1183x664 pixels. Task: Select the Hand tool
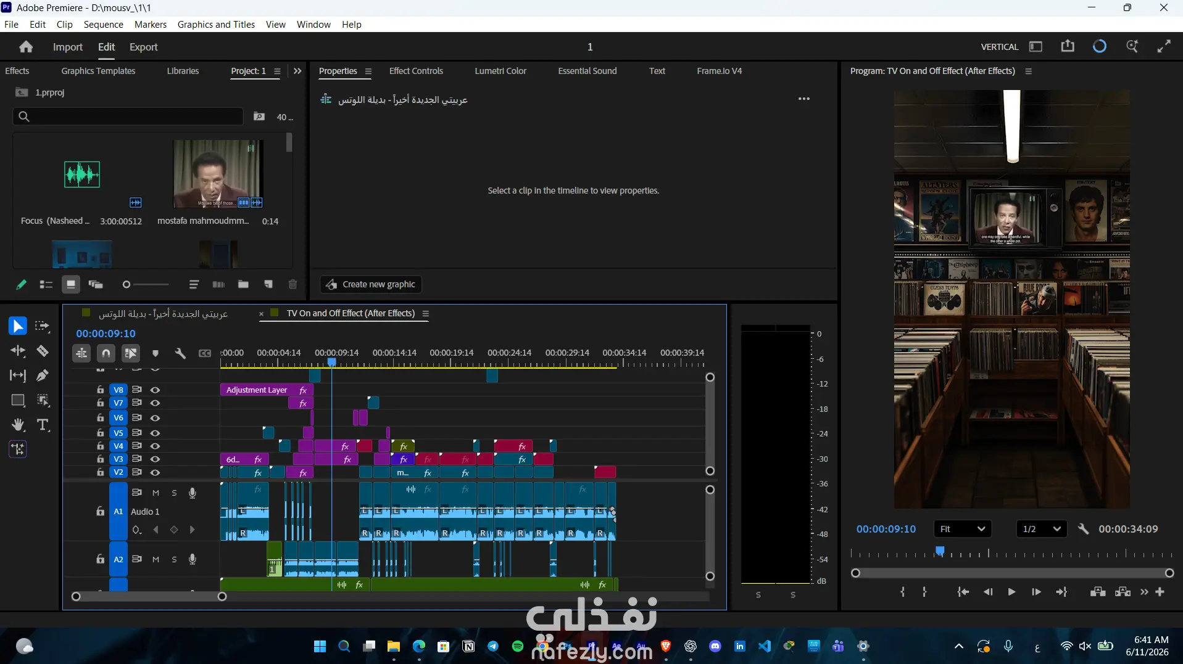point(17,425)
